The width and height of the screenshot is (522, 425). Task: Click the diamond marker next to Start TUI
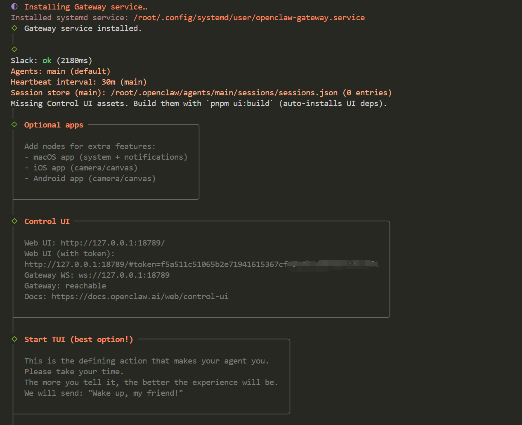click(x=14, y=339)
